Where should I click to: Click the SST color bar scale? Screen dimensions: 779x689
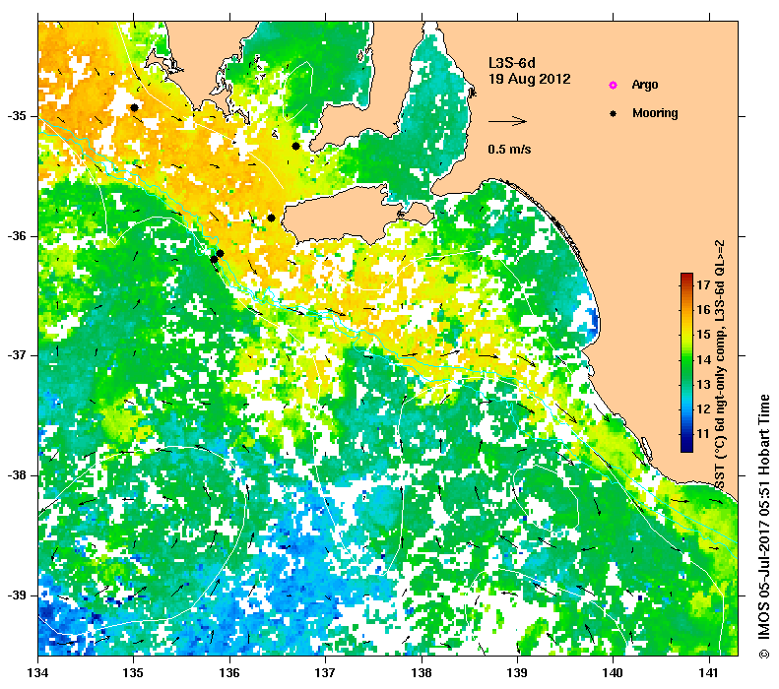point(686,362)
